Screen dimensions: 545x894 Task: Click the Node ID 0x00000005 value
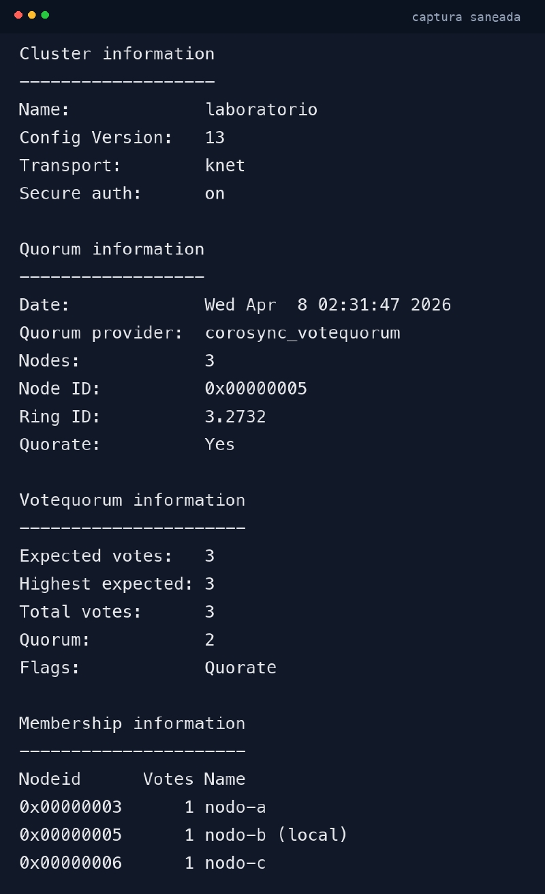click(255, 388)
